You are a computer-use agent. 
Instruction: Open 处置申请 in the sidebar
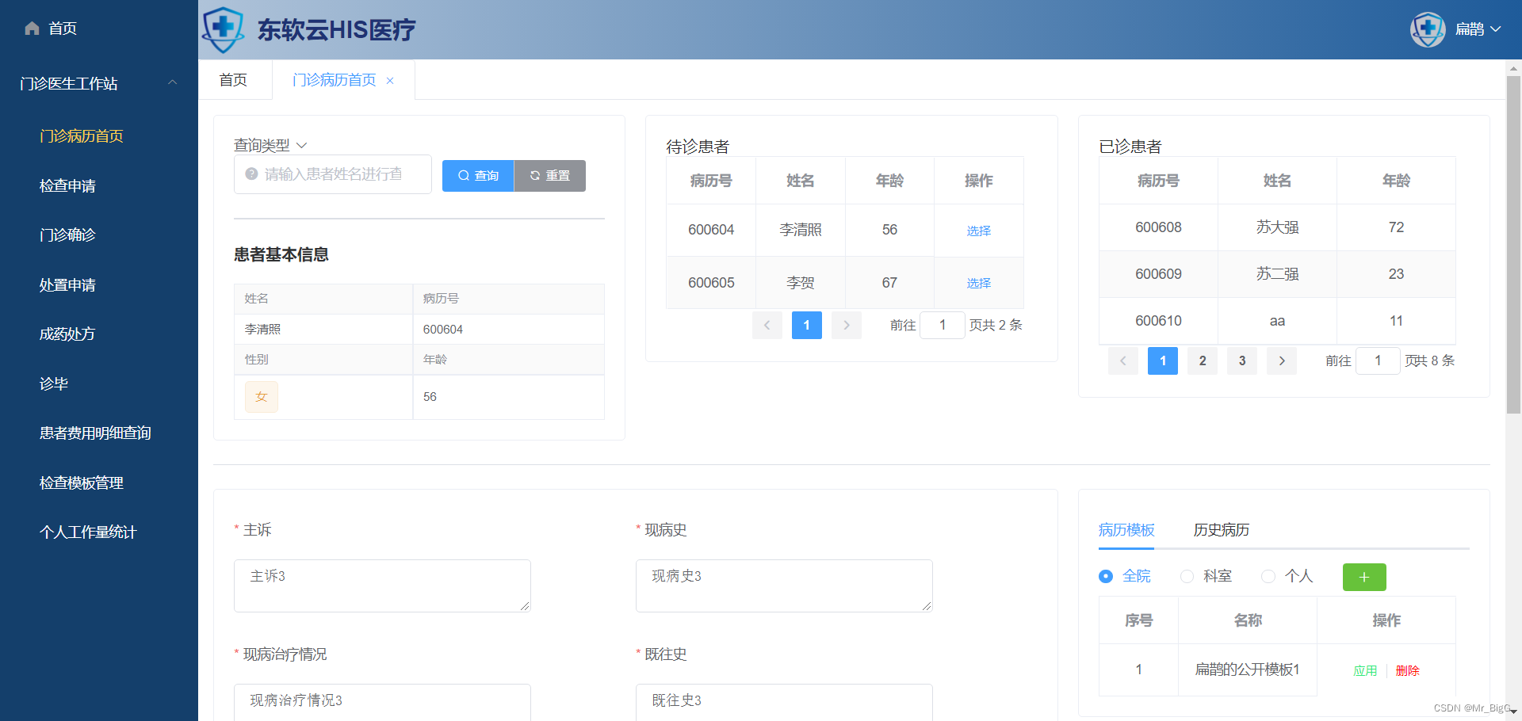67,285
